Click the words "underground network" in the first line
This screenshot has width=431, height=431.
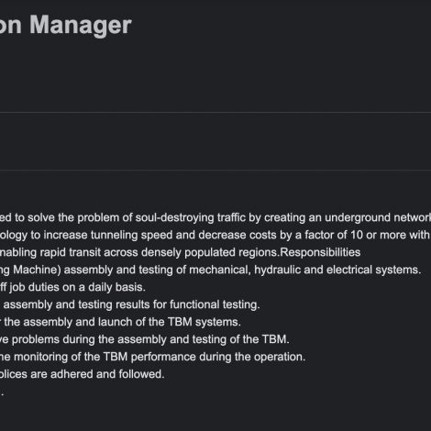[x=378, y=217]
